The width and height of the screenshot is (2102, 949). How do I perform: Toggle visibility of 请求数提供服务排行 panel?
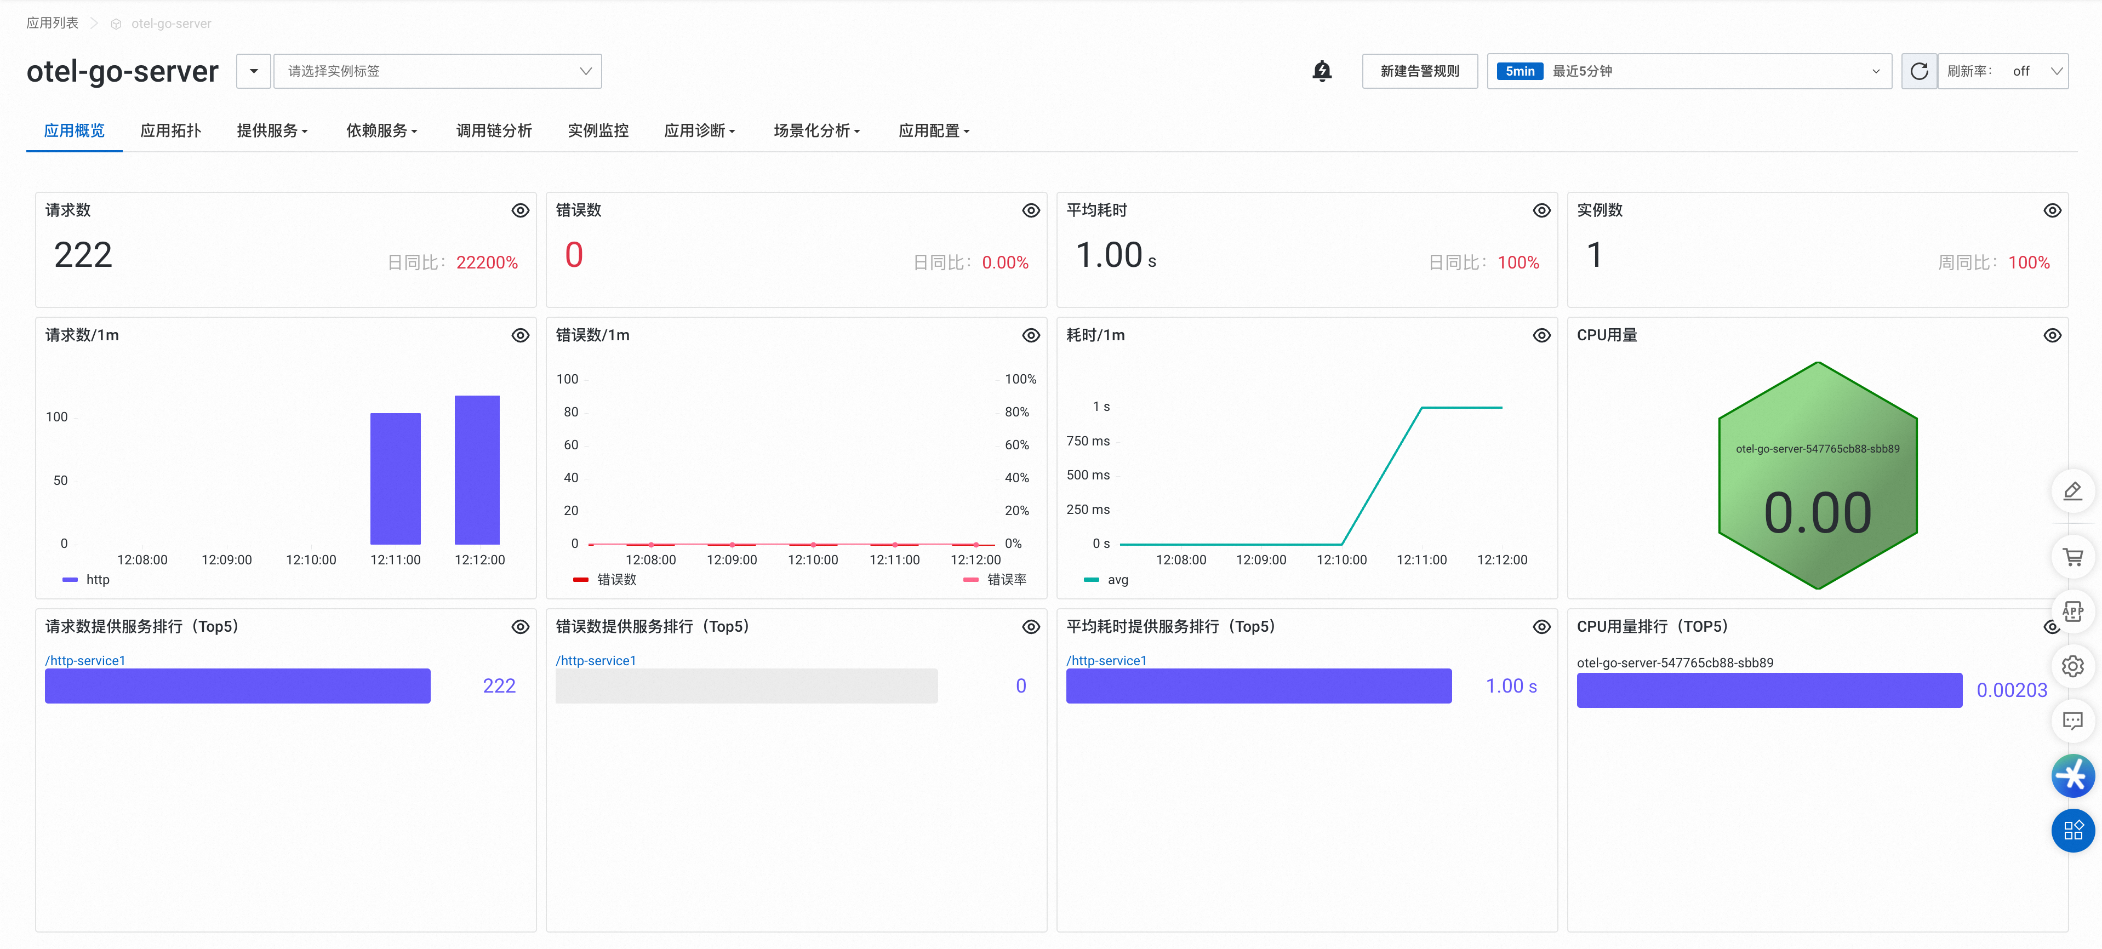(521, 627)
